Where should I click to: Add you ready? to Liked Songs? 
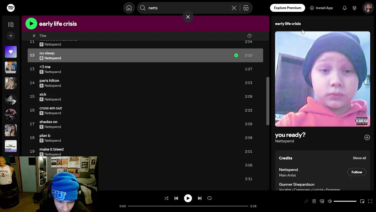[367, 138]
